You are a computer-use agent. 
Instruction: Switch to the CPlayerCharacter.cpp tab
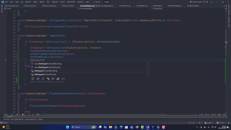point(11,6)
